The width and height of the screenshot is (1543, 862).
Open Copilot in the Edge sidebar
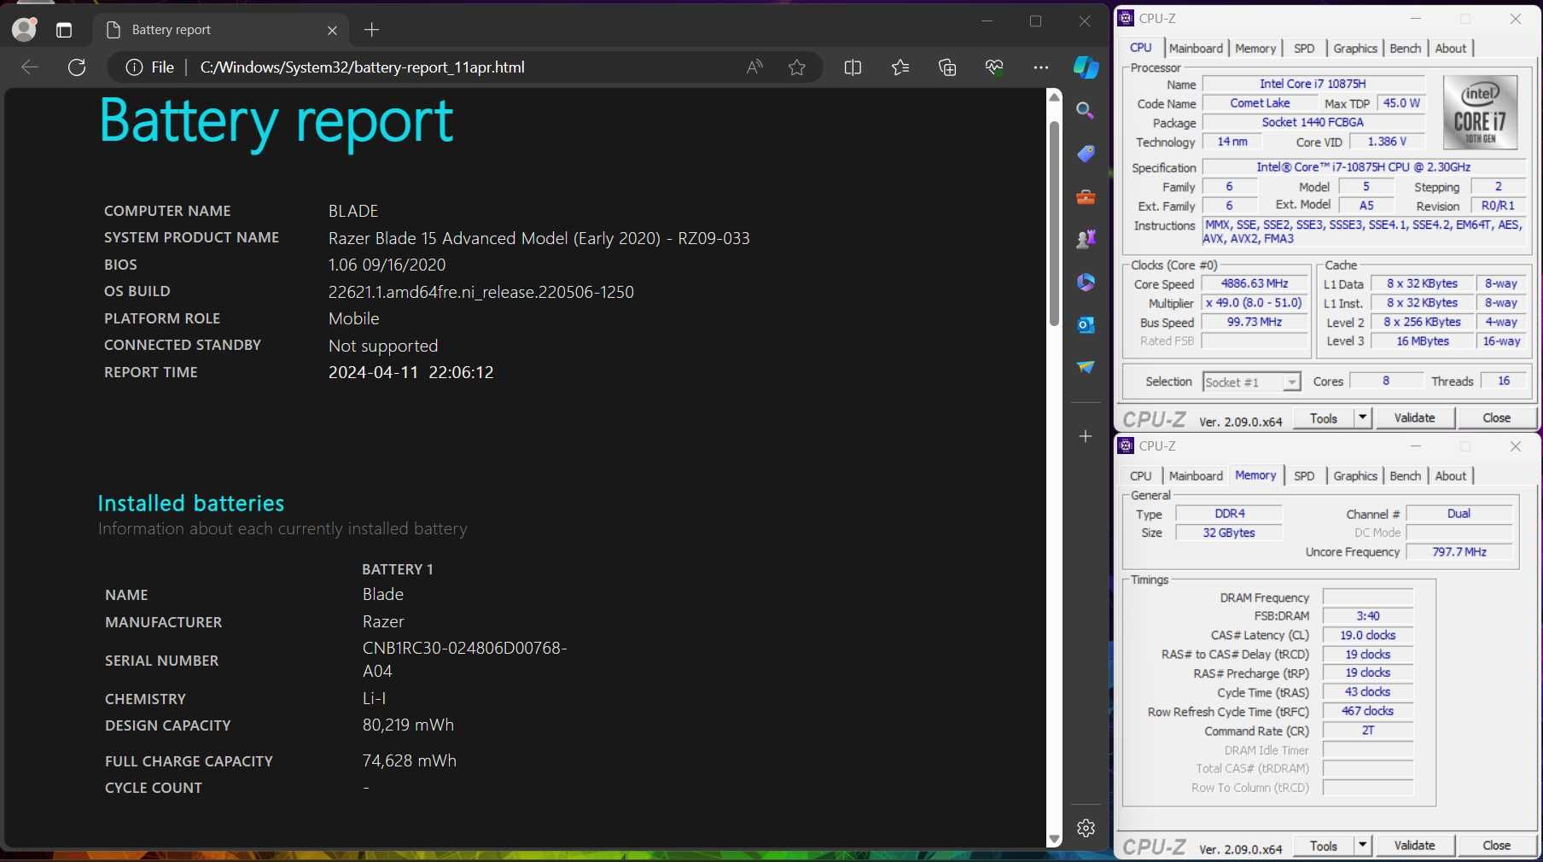(x=1086, y=67)
